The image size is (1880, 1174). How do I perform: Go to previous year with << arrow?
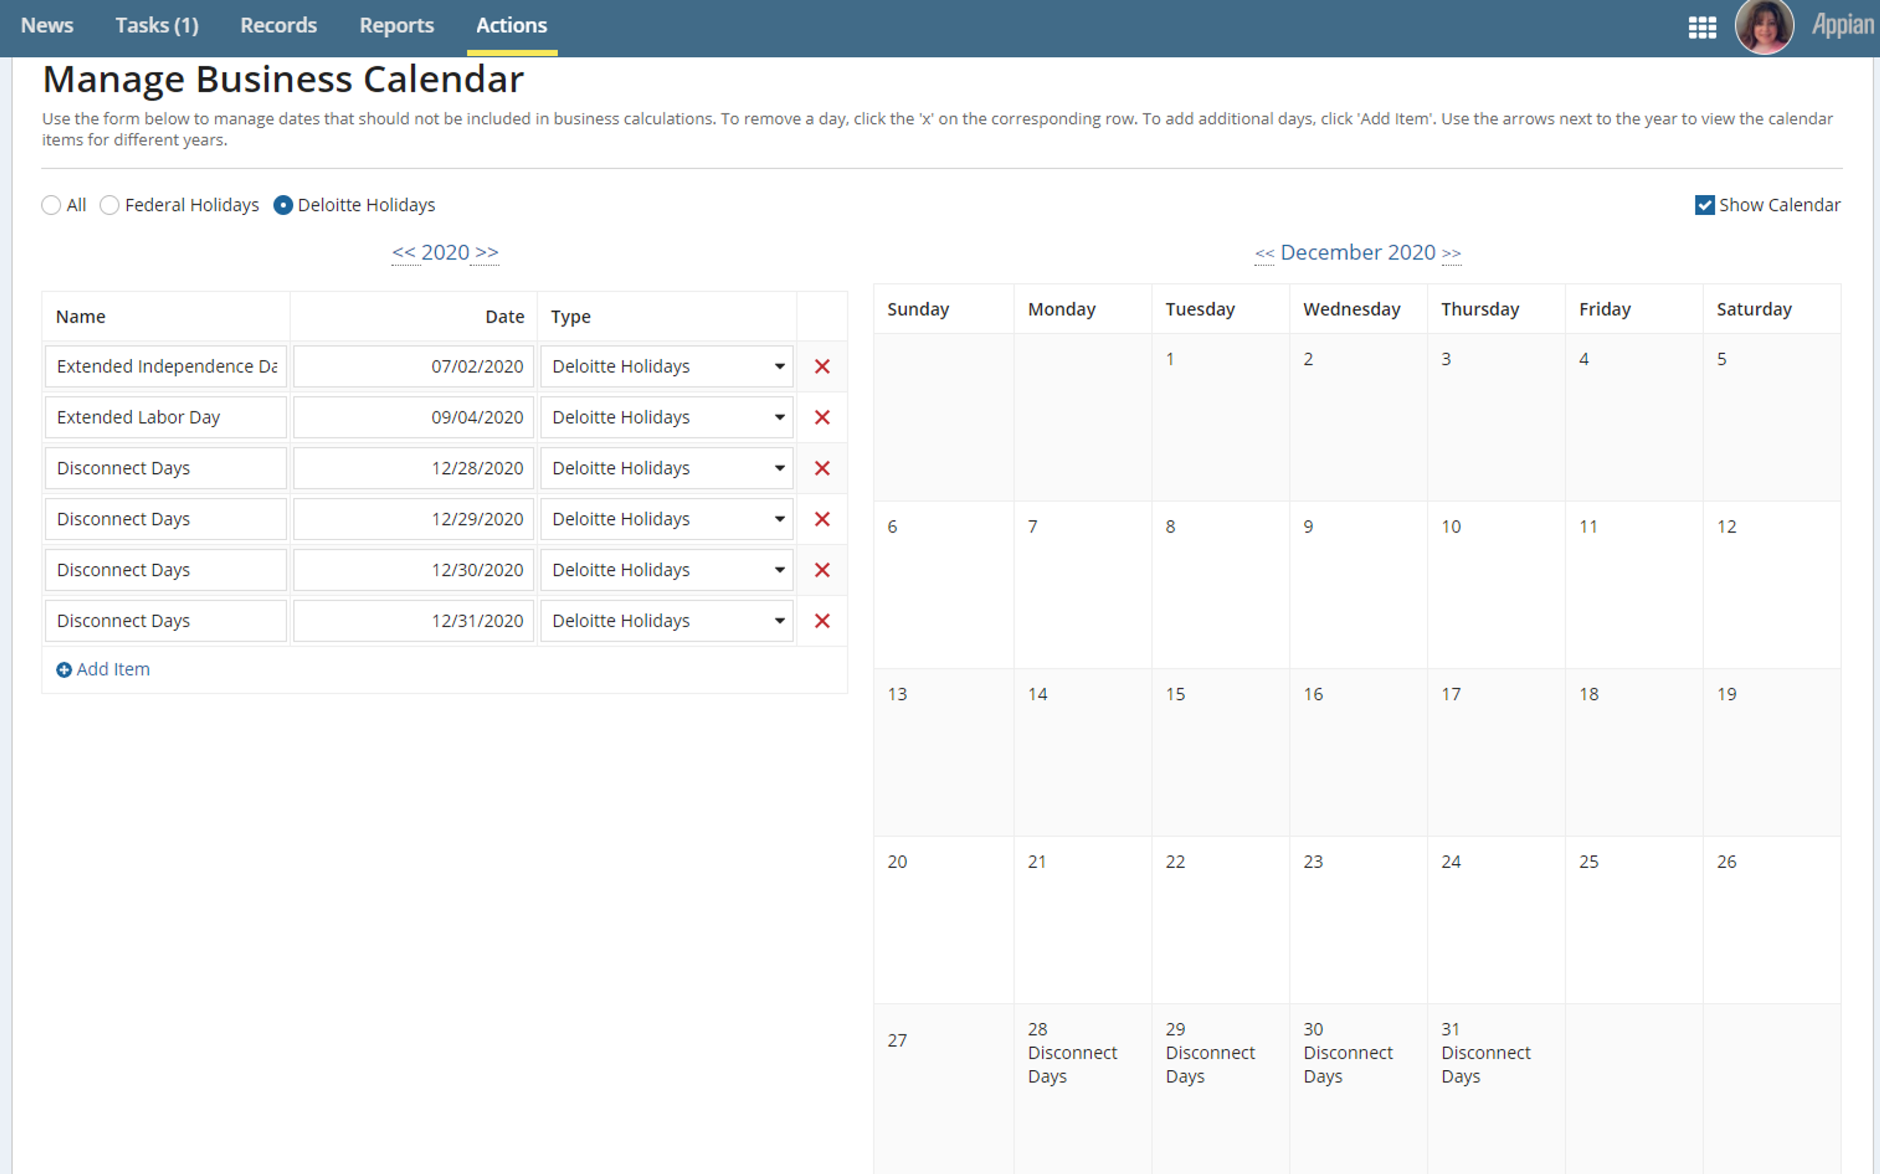(x=404, y=253)
